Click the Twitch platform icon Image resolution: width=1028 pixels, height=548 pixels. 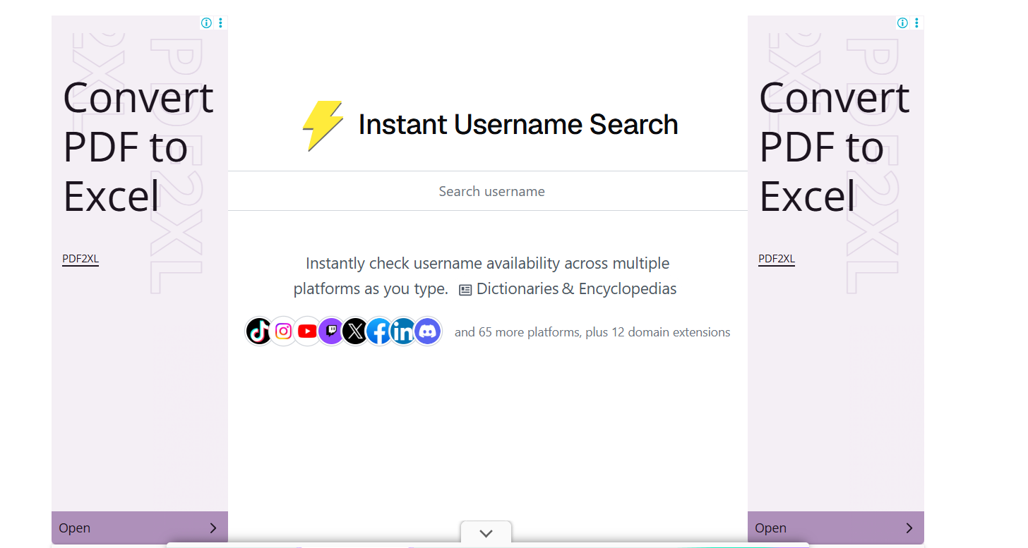tap(331, 331)
